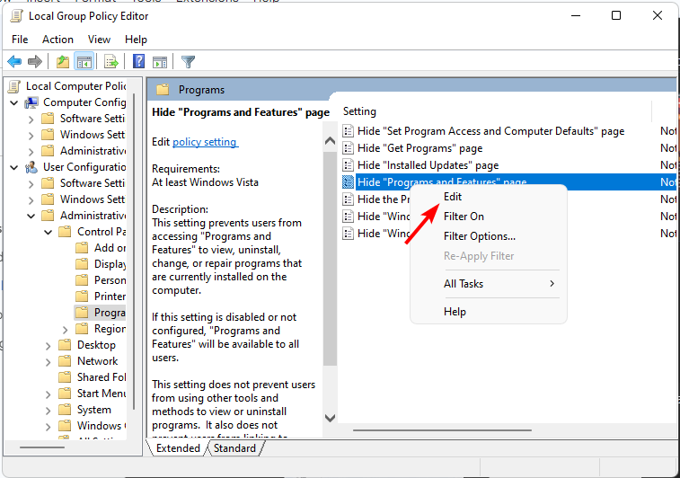
Task: Click the Back arrow toolbar icon
Action: coord(14,62)
